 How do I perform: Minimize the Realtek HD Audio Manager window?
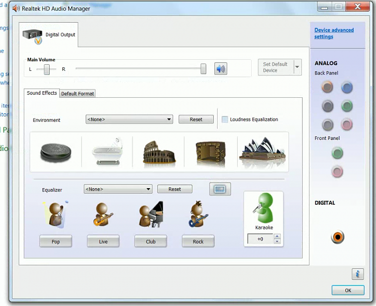pos(324,7)
